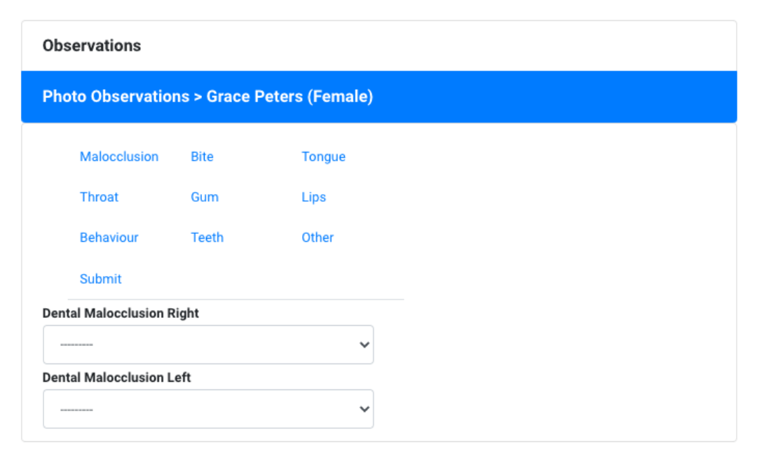Click the Left malocclusion dropdown chevron arrow
This screenshot has height=463, width=757.
[x=364, y=409]
